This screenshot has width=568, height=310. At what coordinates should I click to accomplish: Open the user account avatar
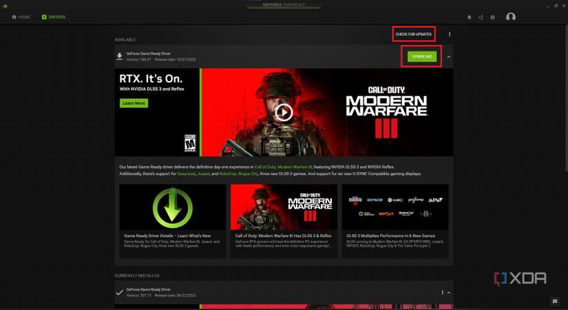(511, 17)
